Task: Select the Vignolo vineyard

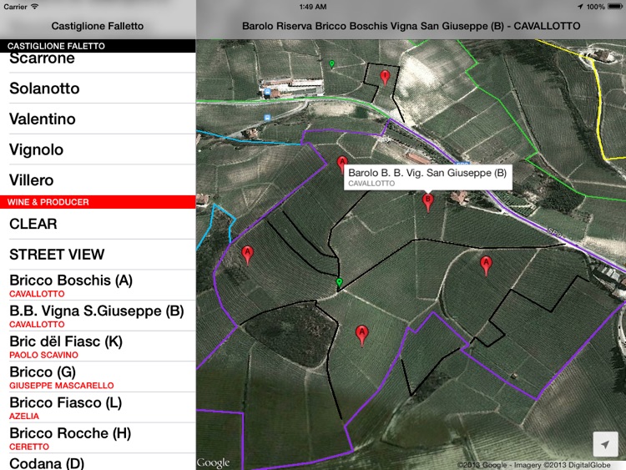Action: click(98, 149)
